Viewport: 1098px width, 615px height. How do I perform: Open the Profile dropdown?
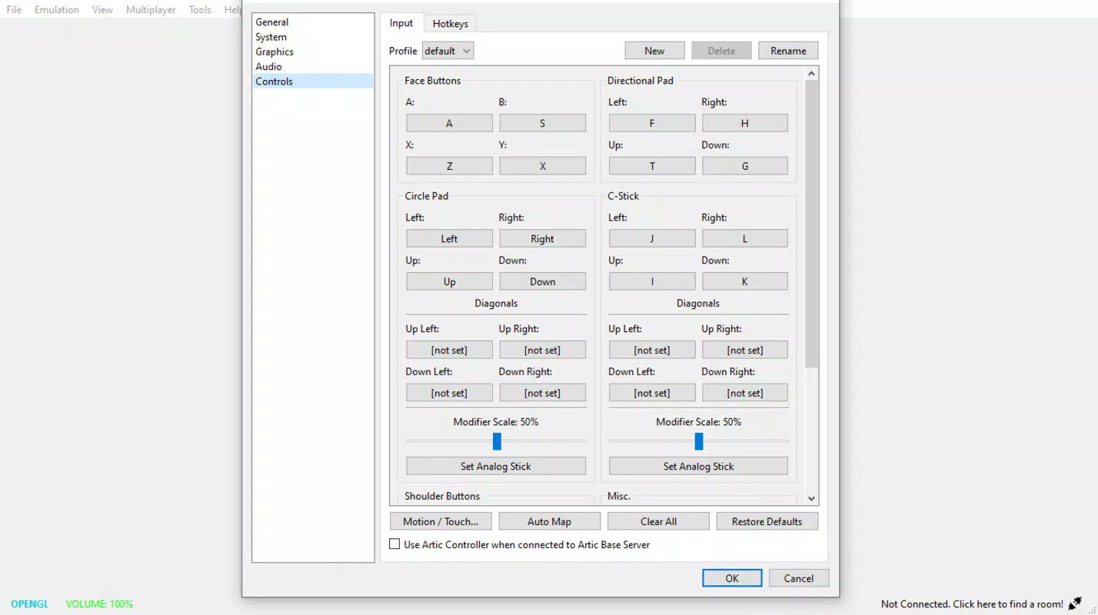tap(448, 51)
